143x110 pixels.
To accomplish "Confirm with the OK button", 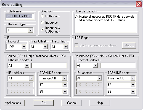I will click(43, 103).
